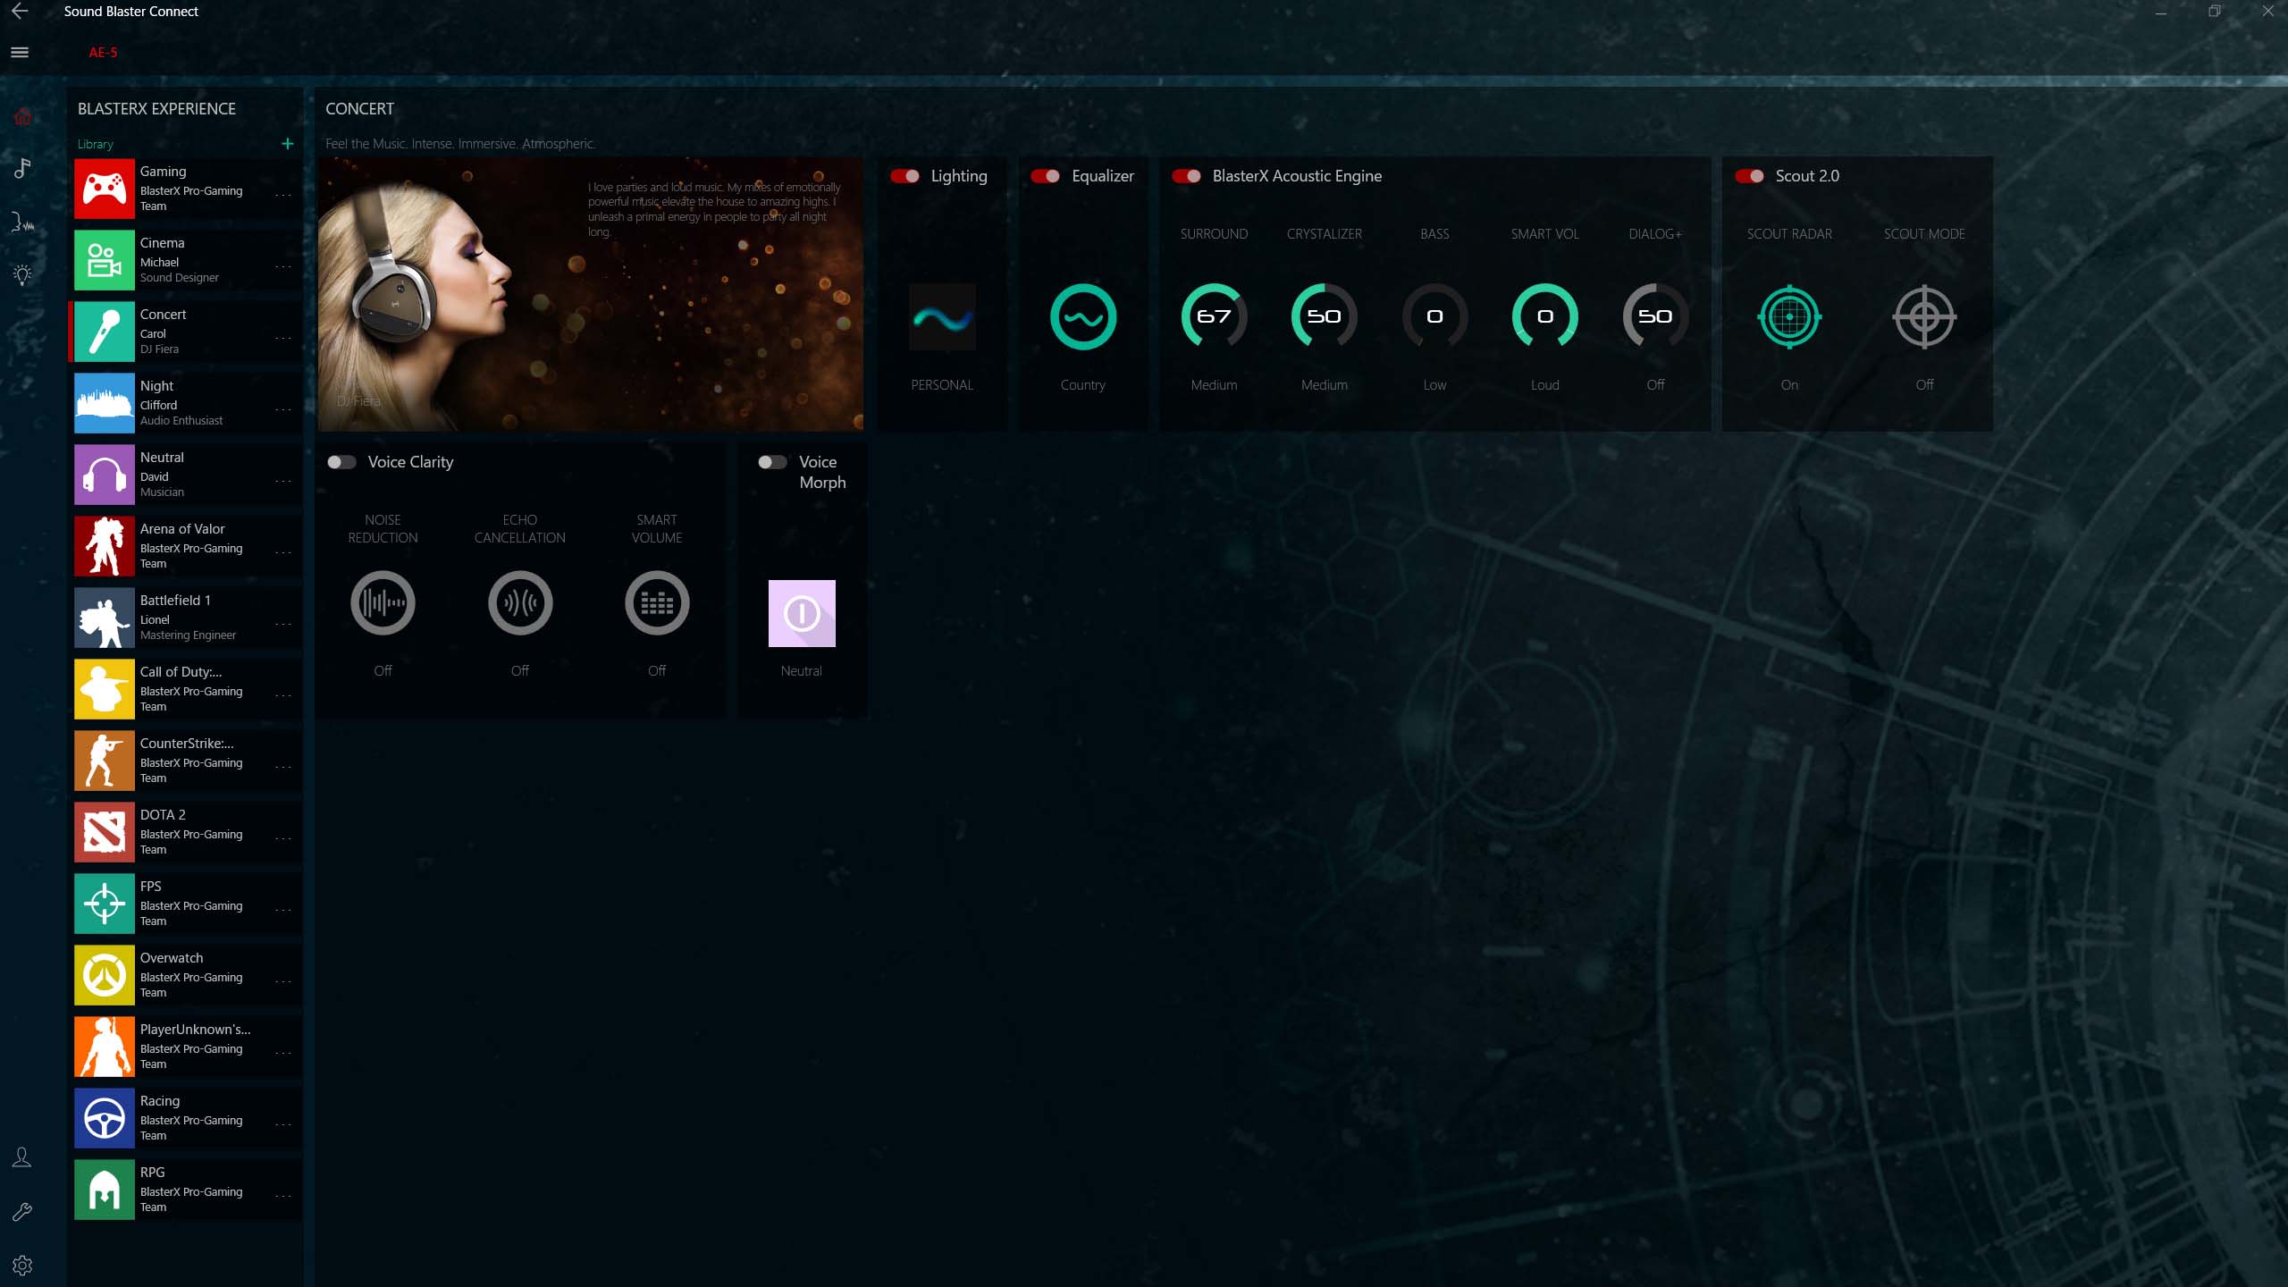Open more options for Concert profile
Screen dimensions: 2288x1287
283,338
